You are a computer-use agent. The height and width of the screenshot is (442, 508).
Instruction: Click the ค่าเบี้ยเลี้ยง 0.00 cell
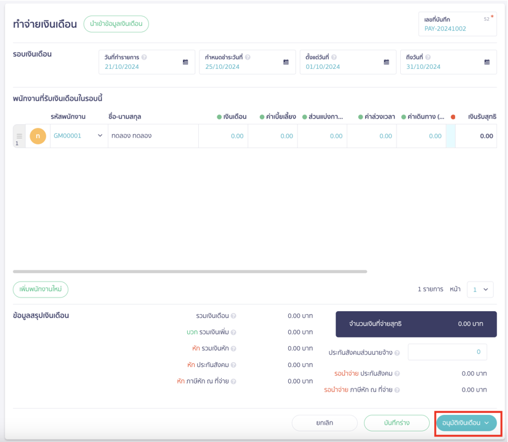tap(273, 136)
